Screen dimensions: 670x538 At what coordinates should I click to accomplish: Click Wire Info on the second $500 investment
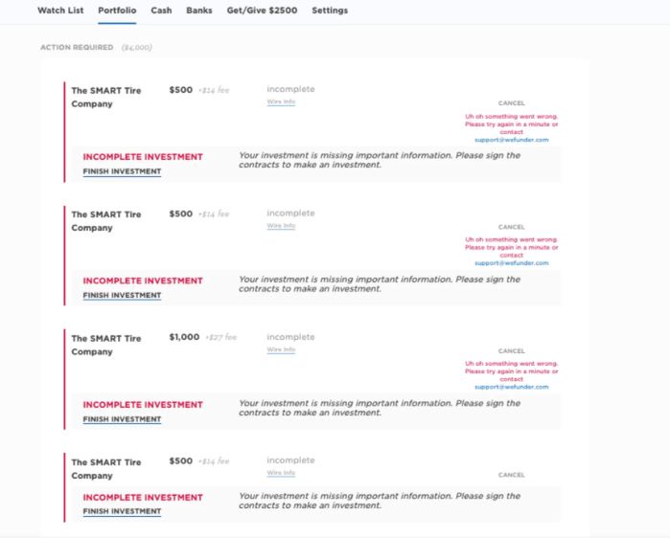point(281,226)
